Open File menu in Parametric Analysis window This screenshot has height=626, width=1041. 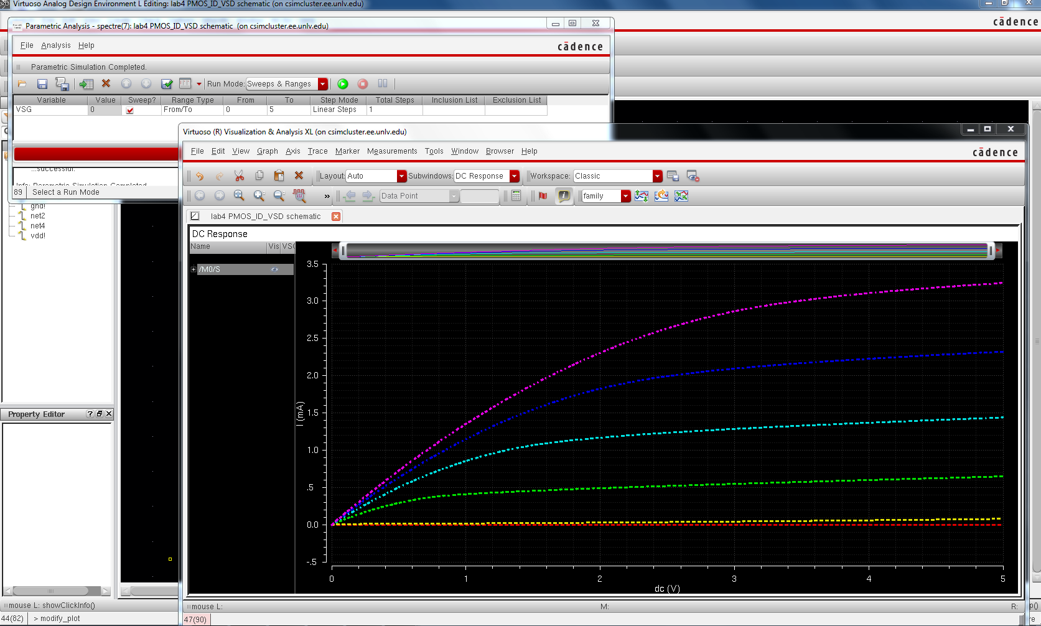(27, 45)
